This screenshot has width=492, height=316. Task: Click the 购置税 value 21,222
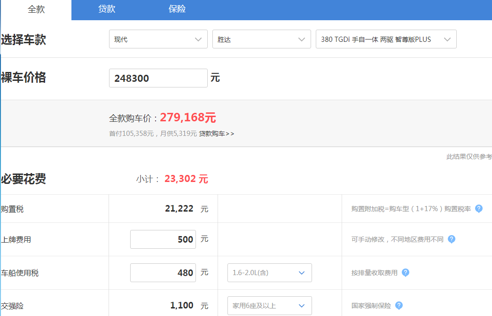[179, 209]
